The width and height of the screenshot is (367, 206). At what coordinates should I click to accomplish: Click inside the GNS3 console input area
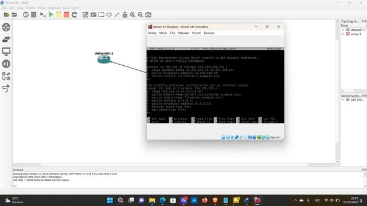189,186
